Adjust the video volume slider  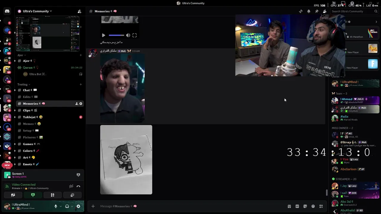pyautogui.click(x=116, y=35)
